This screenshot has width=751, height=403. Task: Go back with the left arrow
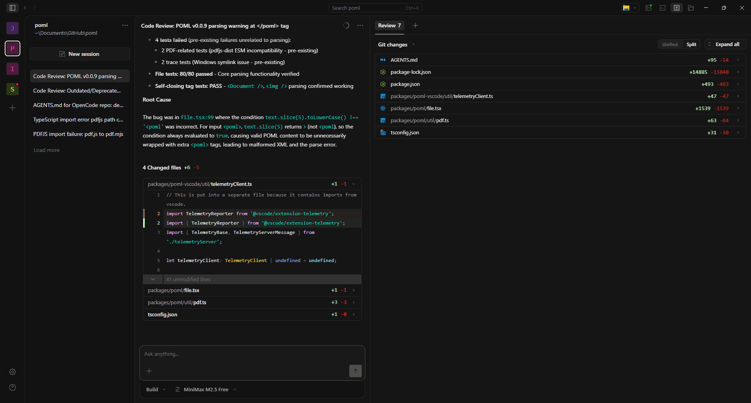pyautogui.click(x=25, y=8)
